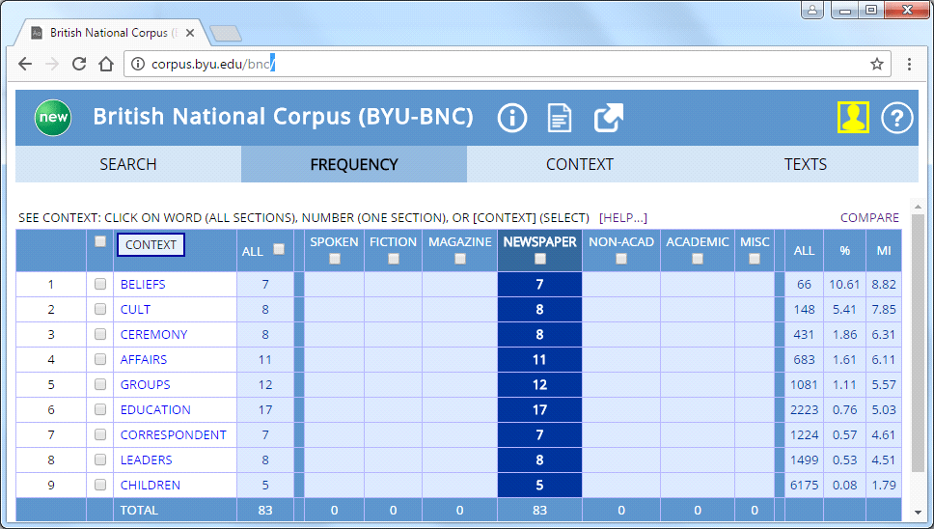Enable the NEWSPAPER column checkbox

(x=539, y=259)
